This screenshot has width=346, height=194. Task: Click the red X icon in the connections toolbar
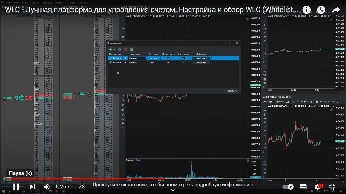point(126,49)
